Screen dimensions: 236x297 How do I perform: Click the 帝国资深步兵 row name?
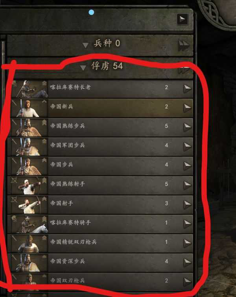click(x=68, y=261)
